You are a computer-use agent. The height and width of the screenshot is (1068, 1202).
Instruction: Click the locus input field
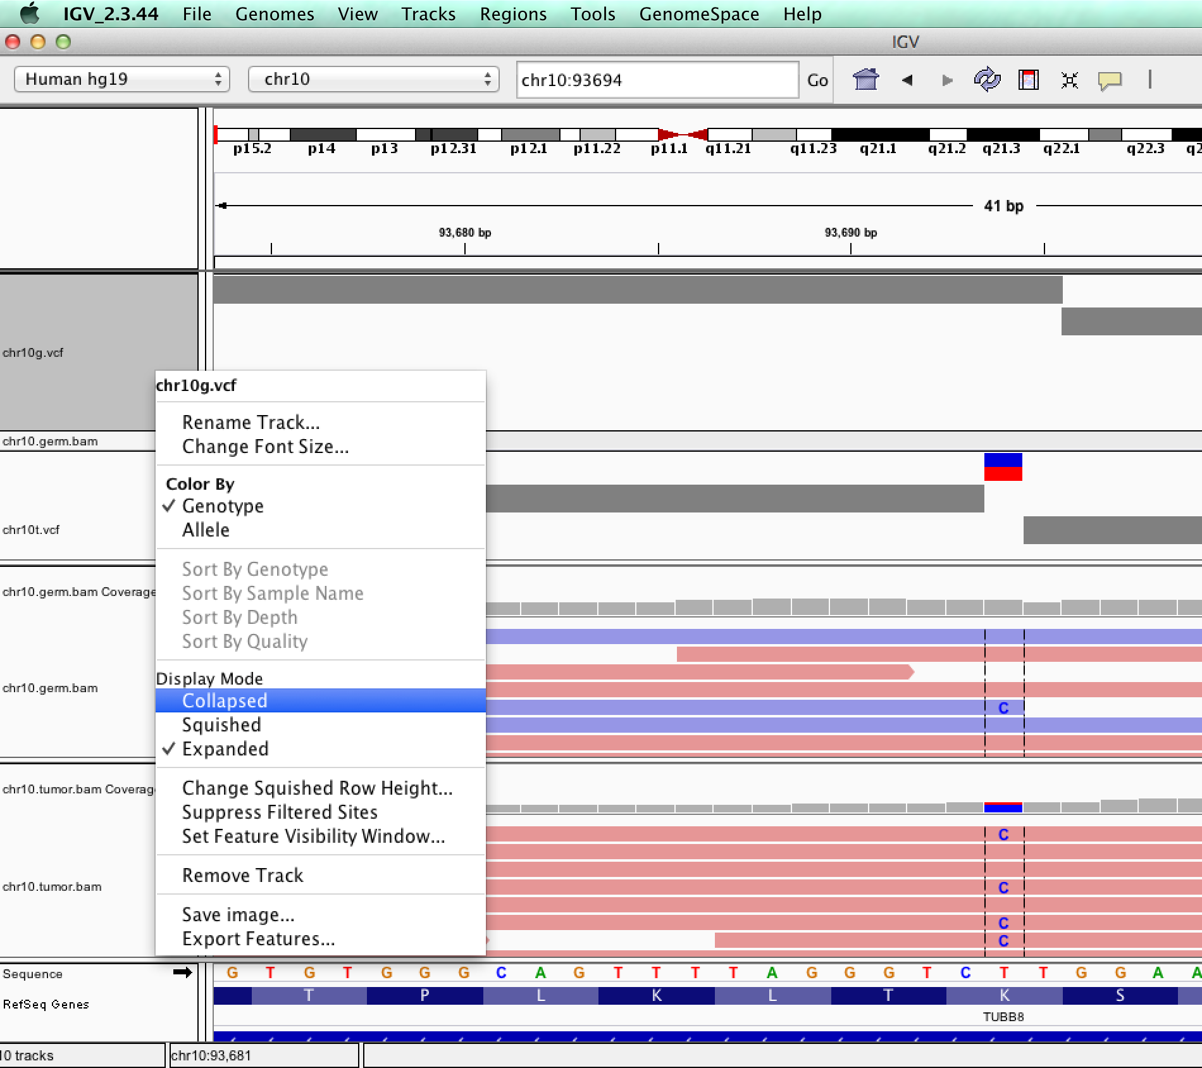(x=657, y=80)
